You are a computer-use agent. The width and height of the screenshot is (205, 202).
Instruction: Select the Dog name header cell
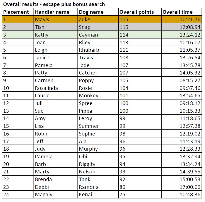tap(98, 12)
